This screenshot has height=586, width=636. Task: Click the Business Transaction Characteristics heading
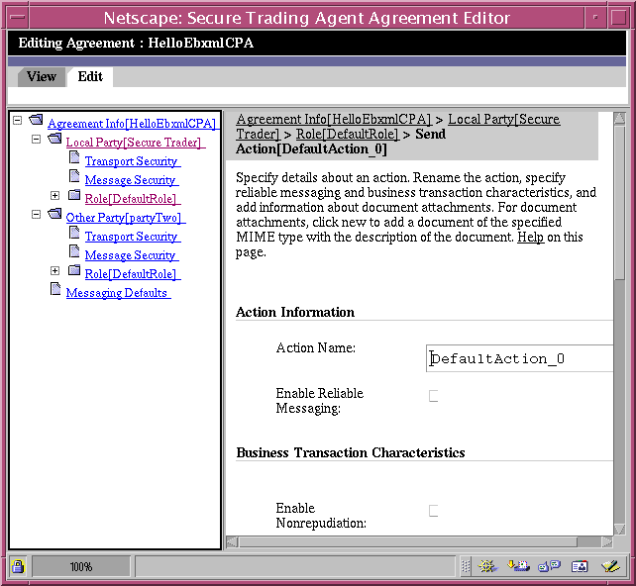pyautogui.click(x=351, y=452)
